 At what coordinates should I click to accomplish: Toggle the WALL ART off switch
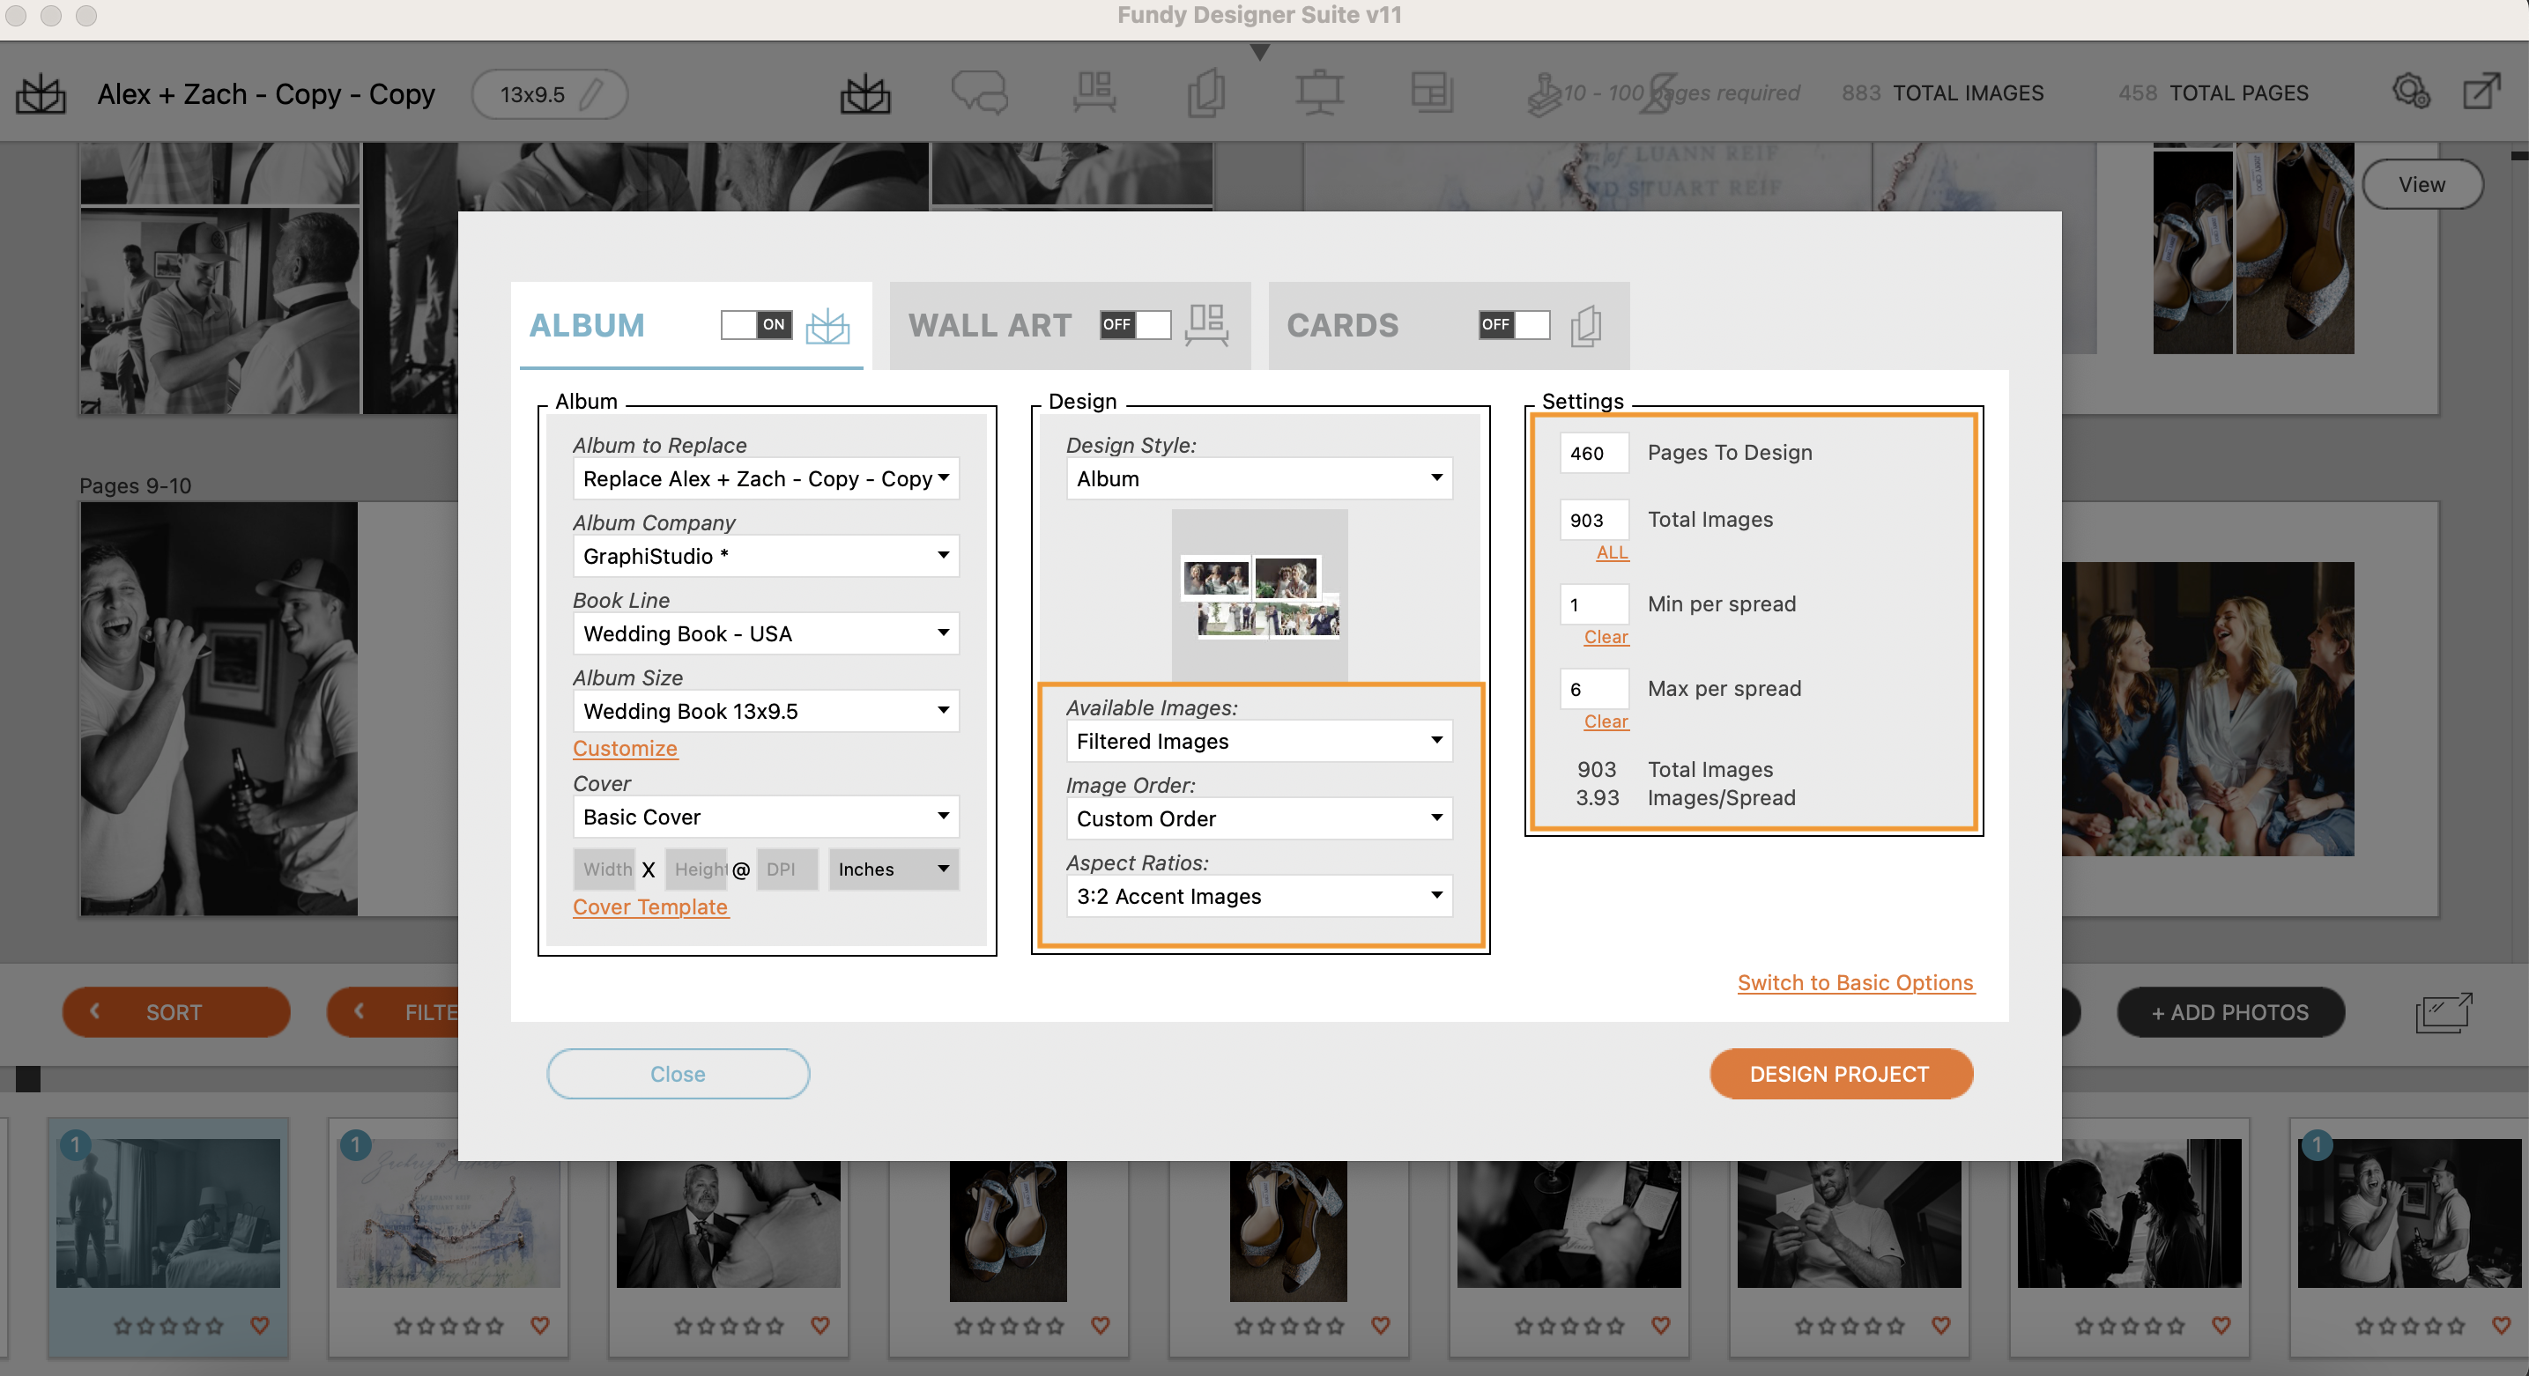[x=1135, y=325]
